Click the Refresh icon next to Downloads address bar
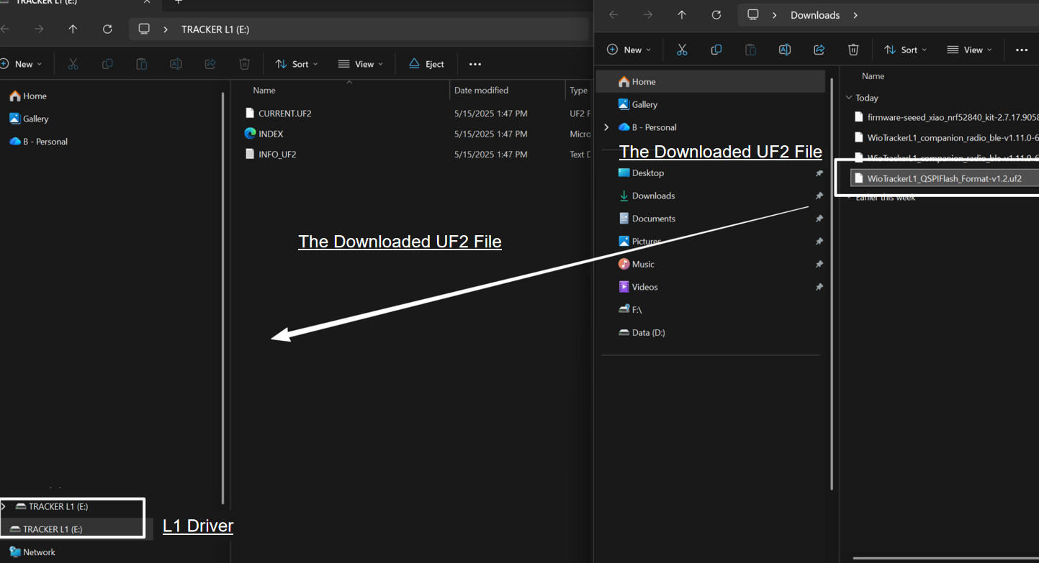 [716, 15]
